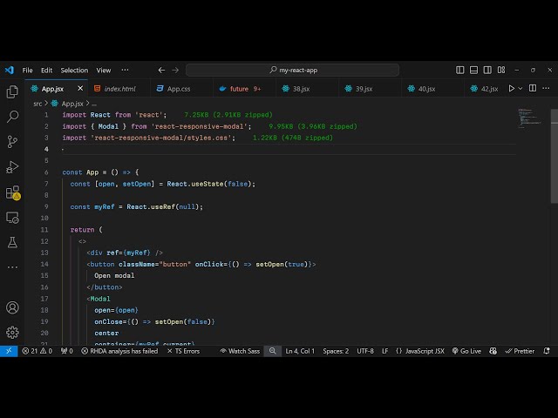Open the Explorer view in activity bar

[x=12, y=91]
